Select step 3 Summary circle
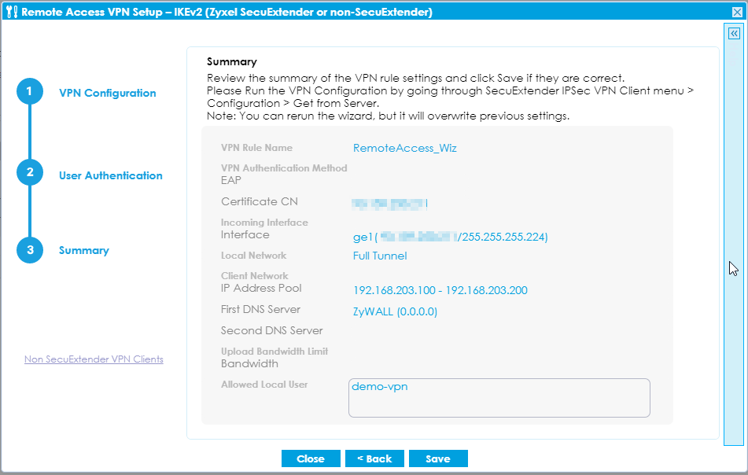This screenshot has width=748, height=475. 30,249
